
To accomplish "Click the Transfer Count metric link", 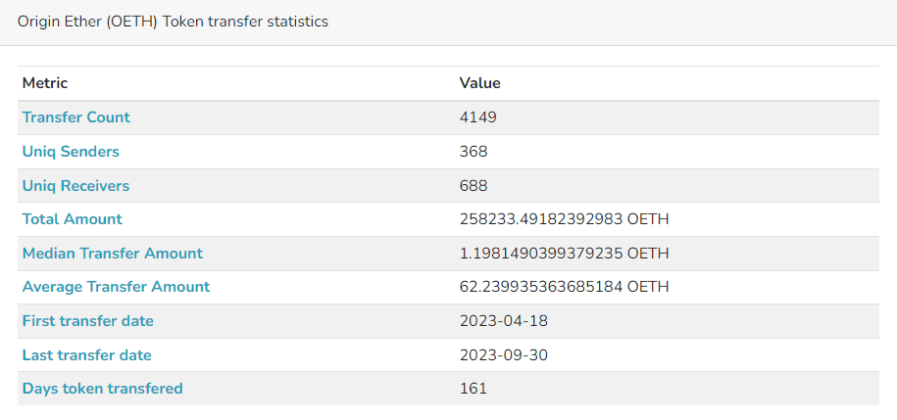I will coord(76,117).
